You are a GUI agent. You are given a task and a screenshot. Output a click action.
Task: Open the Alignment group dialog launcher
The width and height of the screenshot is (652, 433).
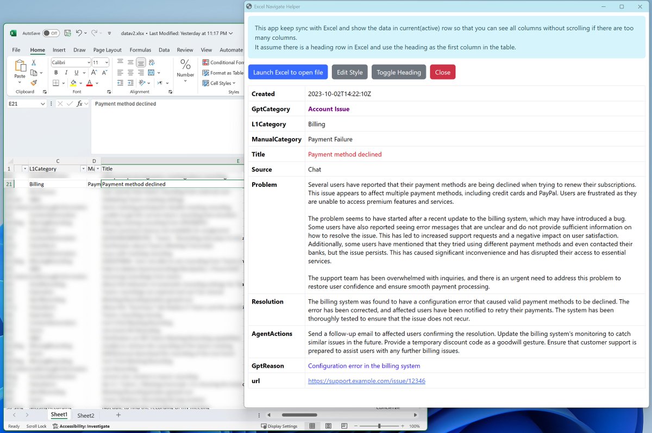coord(171,92)
